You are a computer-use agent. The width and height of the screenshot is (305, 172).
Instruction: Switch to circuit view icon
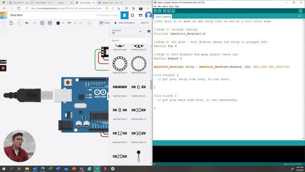click(x=124, y=15)
